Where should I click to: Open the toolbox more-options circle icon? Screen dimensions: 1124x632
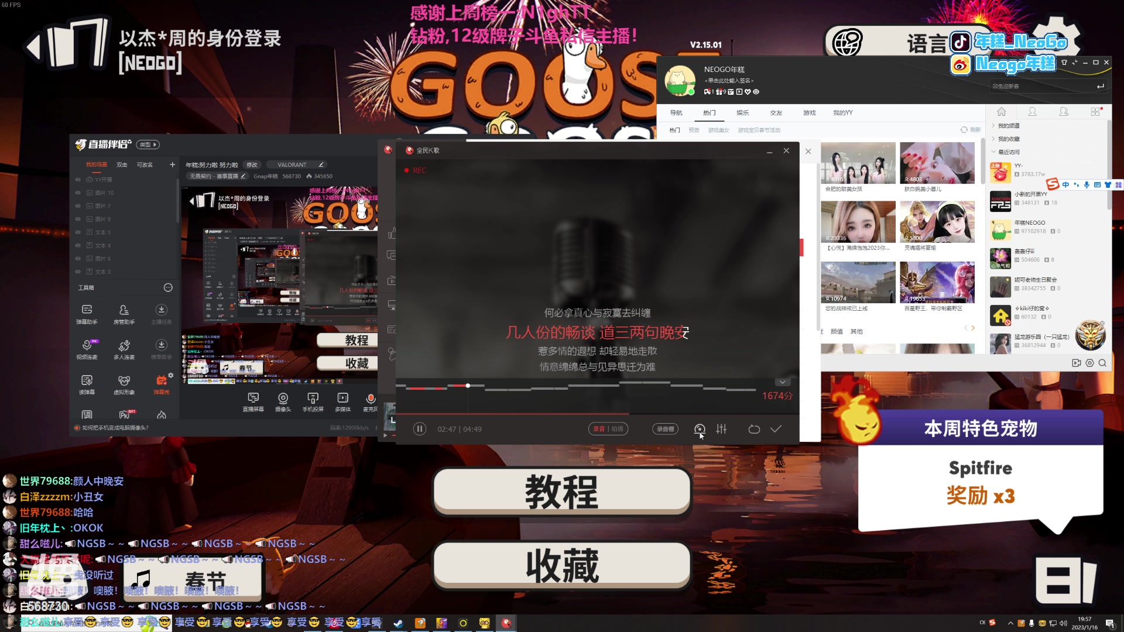pos(168,287)
